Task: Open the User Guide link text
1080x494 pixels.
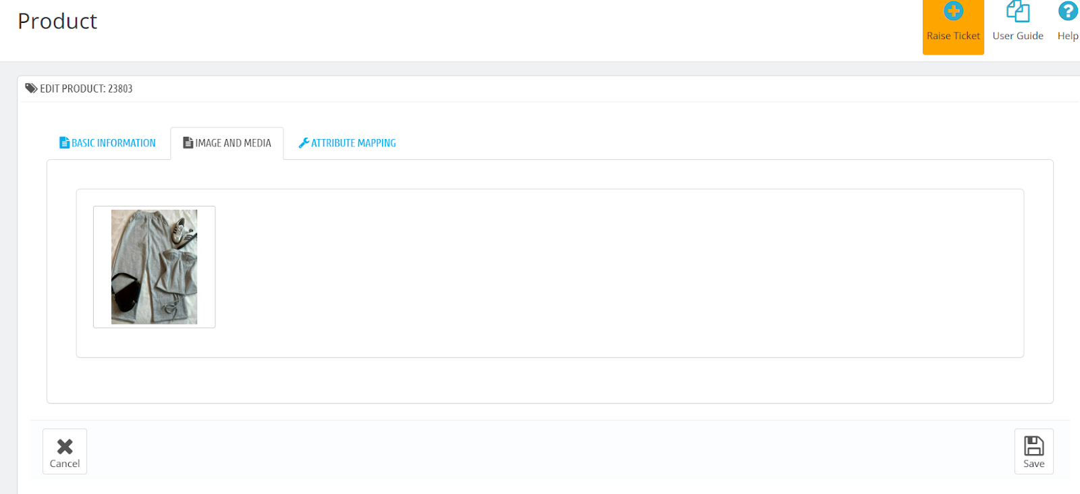Action: pyautogui.click(x=1017, y=36)
